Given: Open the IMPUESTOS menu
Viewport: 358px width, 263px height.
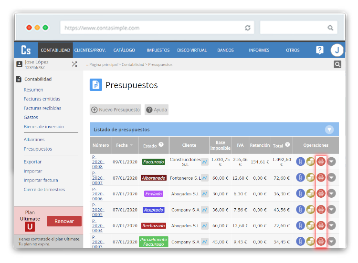Looking at the screenshot, I should (158, 50).
